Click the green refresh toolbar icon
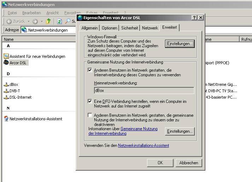The image size is (252, 182). tap(59, 22)
